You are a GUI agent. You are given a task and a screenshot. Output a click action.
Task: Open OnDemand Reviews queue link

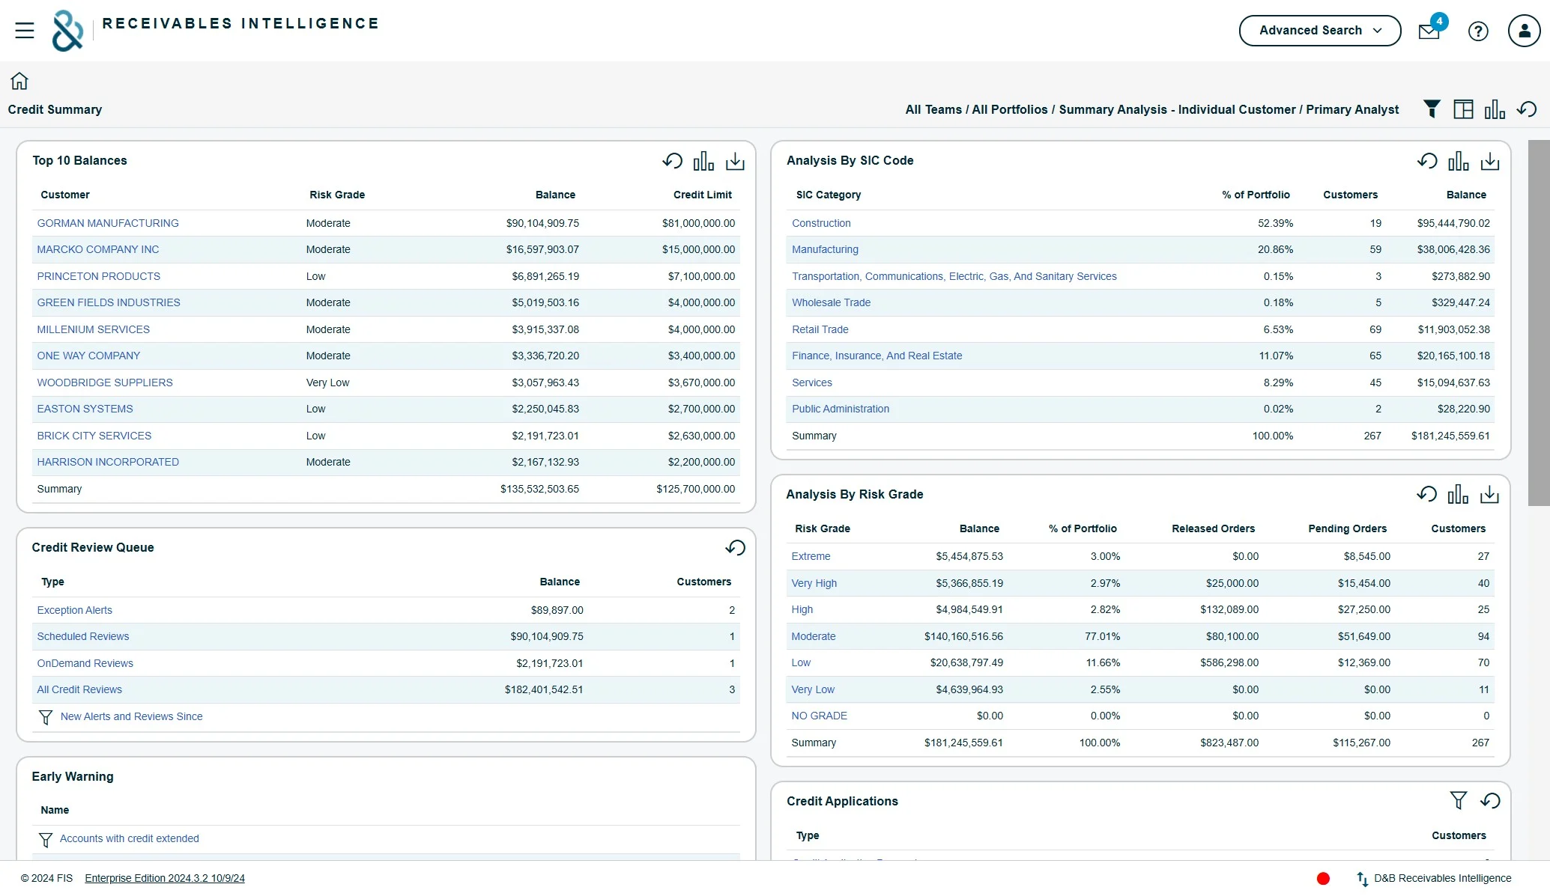(x=85, y=663)
